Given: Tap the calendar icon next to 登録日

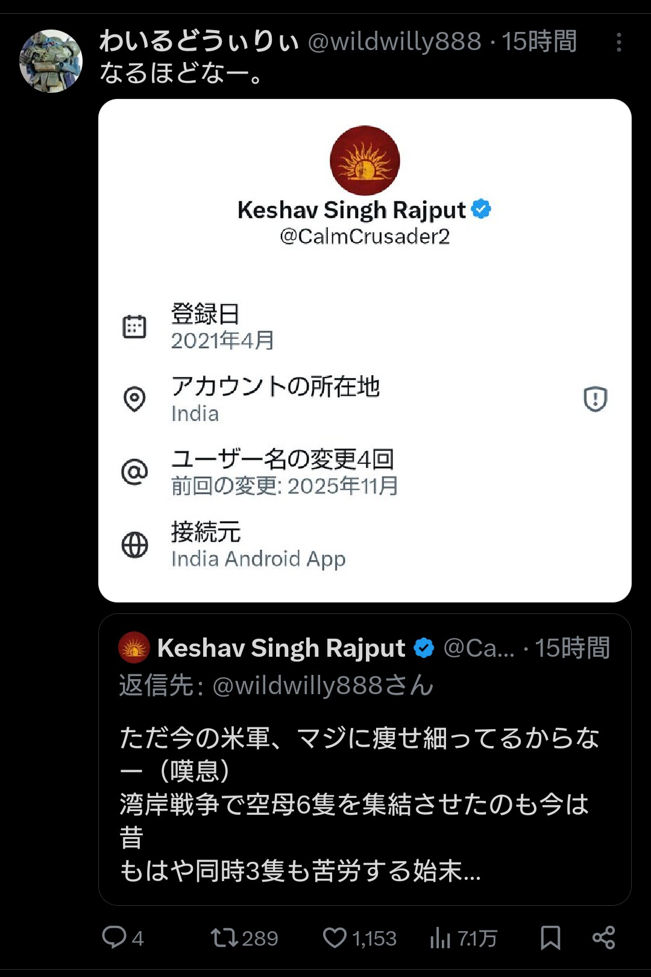Looking at the screenshot, I should tap(134, 326).
